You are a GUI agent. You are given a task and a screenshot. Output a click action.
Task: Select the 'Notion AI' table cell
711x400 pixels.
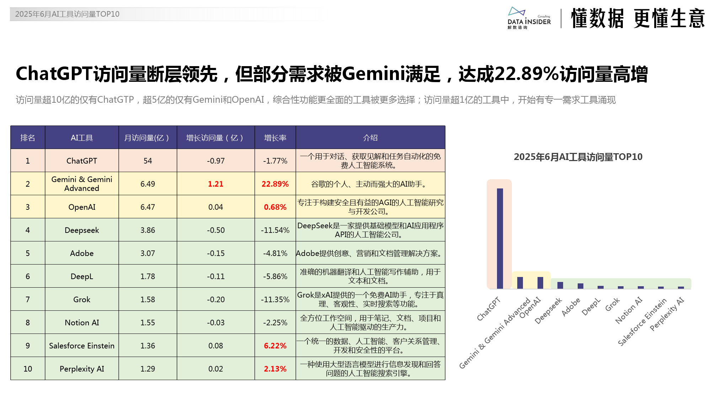82,322
